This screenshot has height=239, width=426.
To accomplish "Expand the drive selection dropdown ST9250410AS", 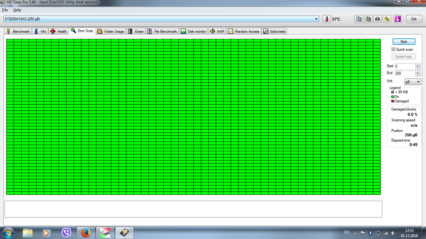I will tap(161, 19).
